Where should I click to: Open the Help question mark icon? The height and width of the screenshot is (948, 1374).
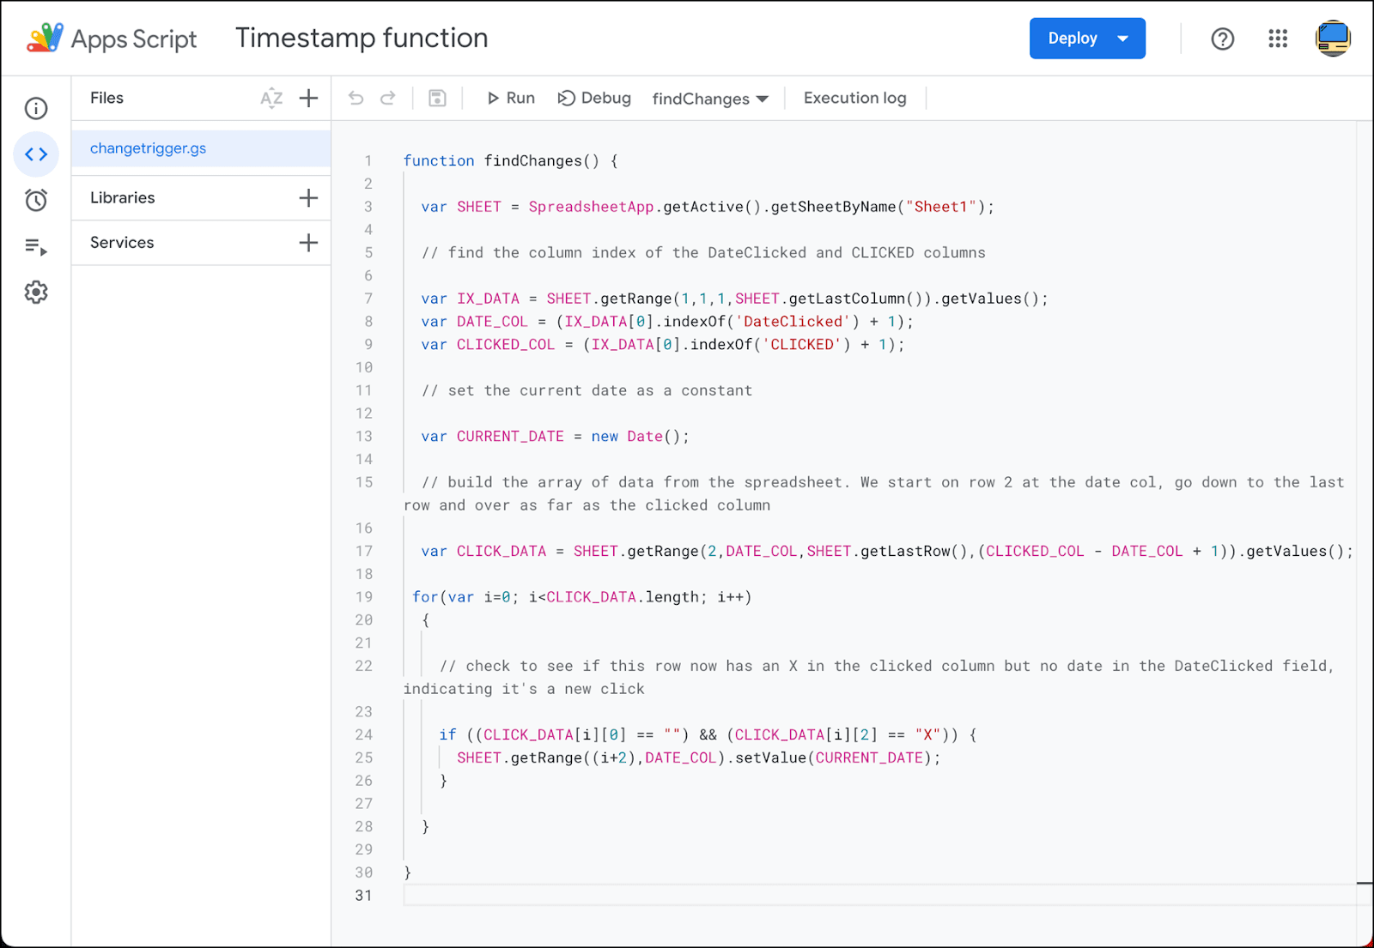(x=1223, y=39)
